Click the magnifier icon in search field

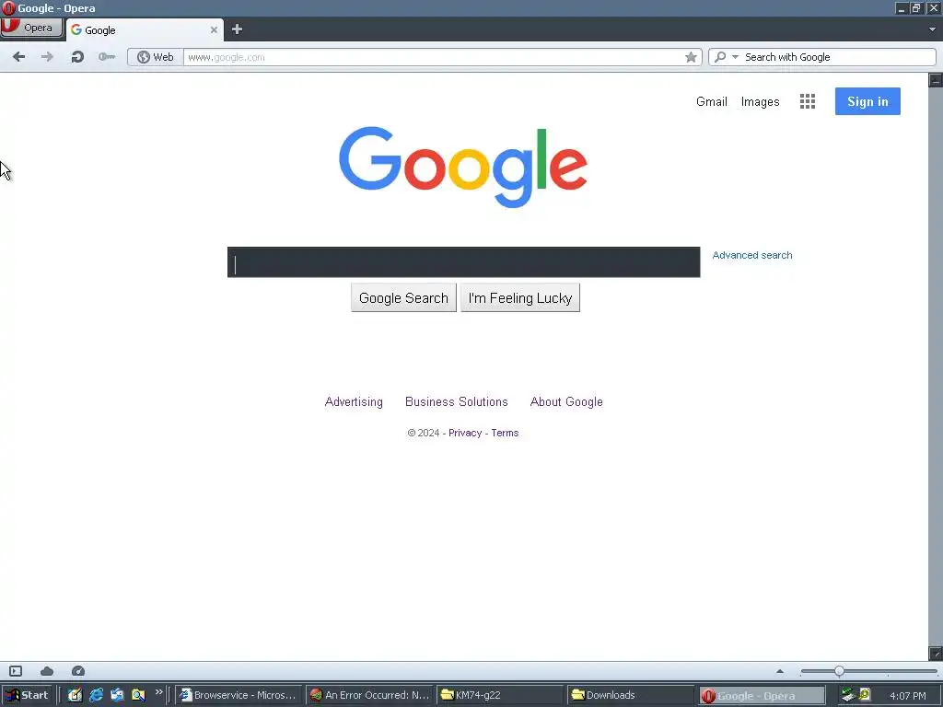click(x=720, y=57)
